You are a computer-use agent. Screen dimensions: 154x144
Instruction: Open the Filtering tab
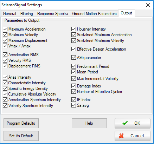[x=27, y=14]
